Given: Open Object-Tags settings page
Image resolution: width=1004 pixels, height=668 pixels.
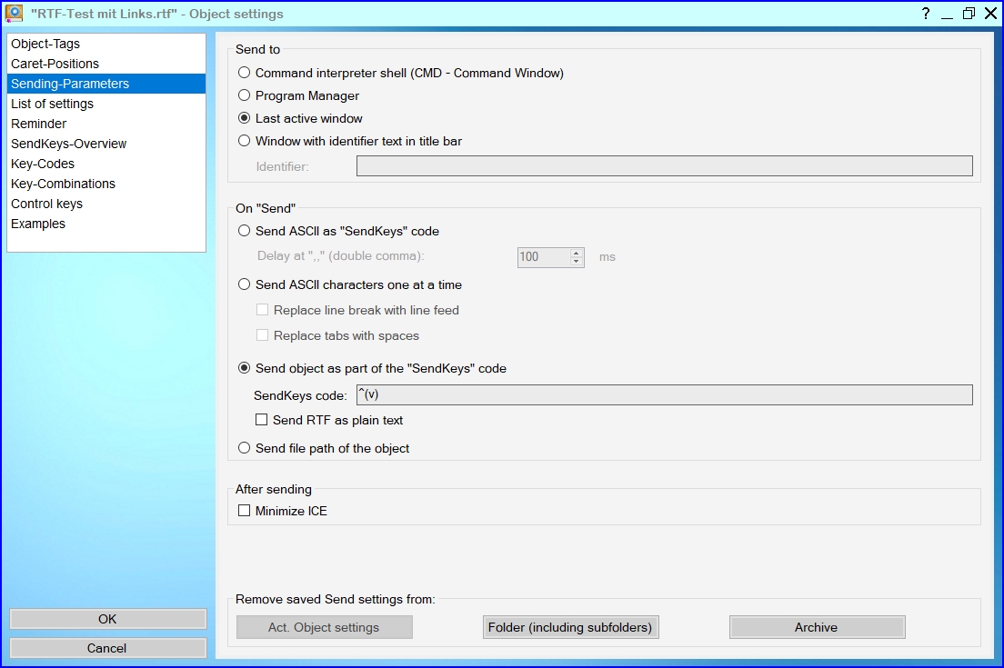Looking at the screenshot, I should click(45, 44).
